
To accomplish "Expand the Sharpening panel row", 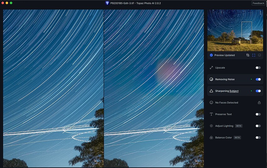I will 235,91.
